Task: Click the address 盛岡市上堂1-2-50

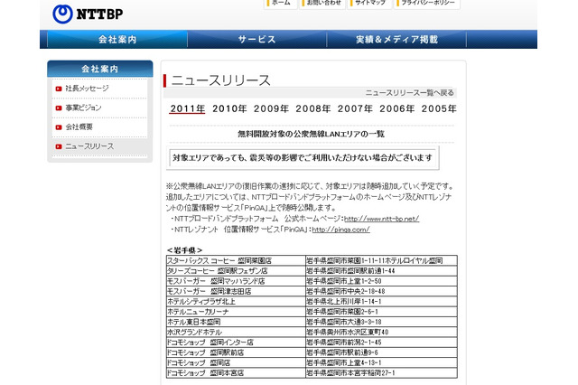Action: (381, 281)
